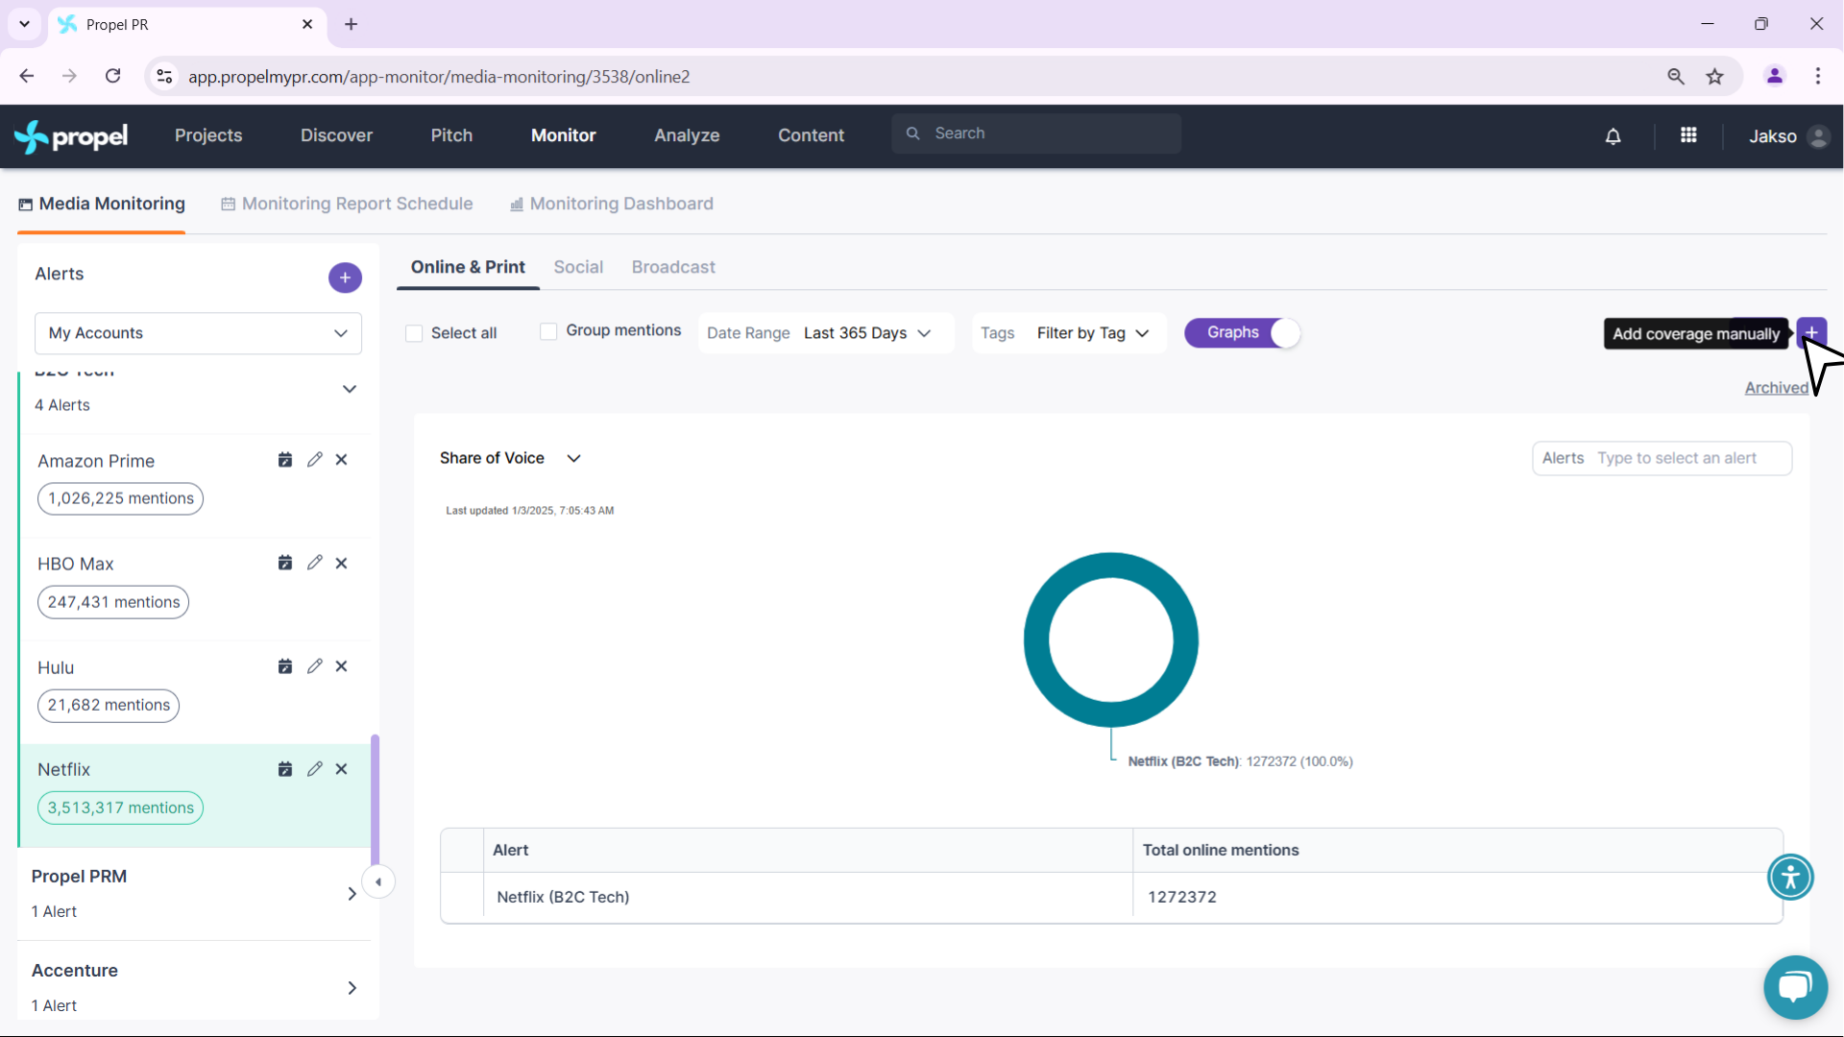
Task: Open Monitoring Dashboard tab
Action: 612,204
